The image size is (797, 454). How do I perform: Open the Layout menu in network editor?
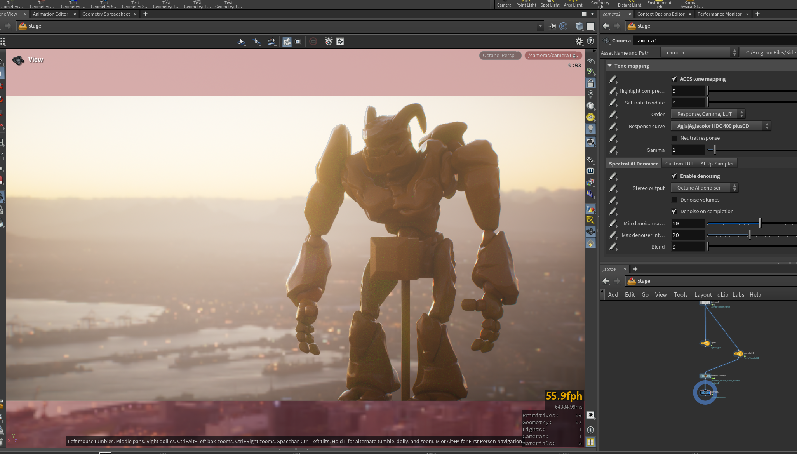(x=703, y=295)
